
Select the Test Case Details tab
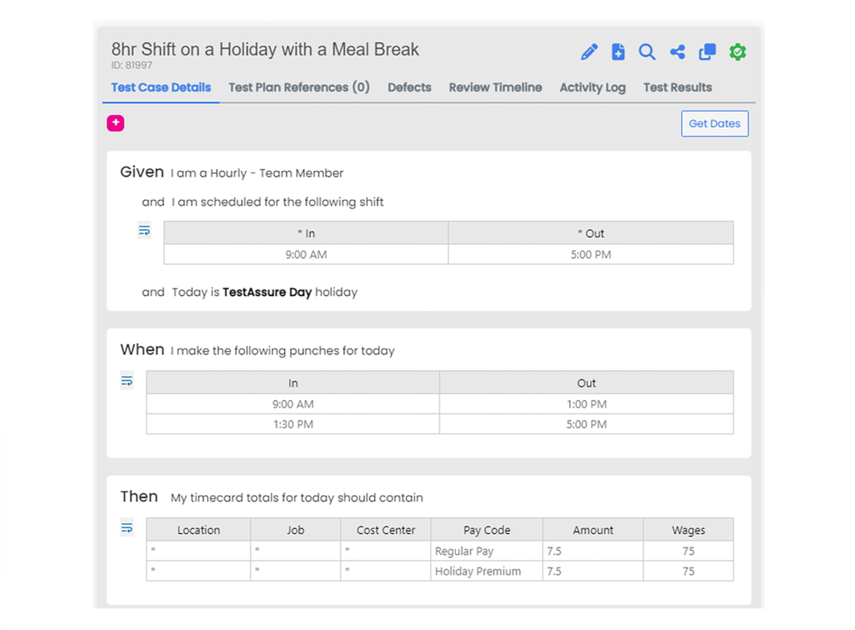(161, 87)
